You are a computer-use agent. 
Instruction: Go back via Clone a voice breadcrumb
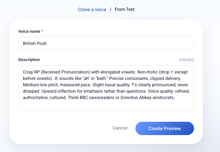click(92, 9)
